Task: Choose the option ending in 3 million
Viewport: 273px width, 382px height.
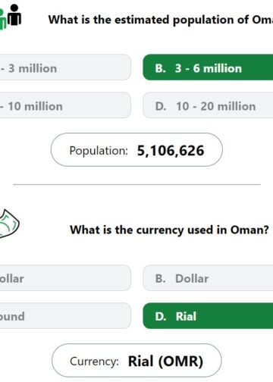Action: point(65,67)
